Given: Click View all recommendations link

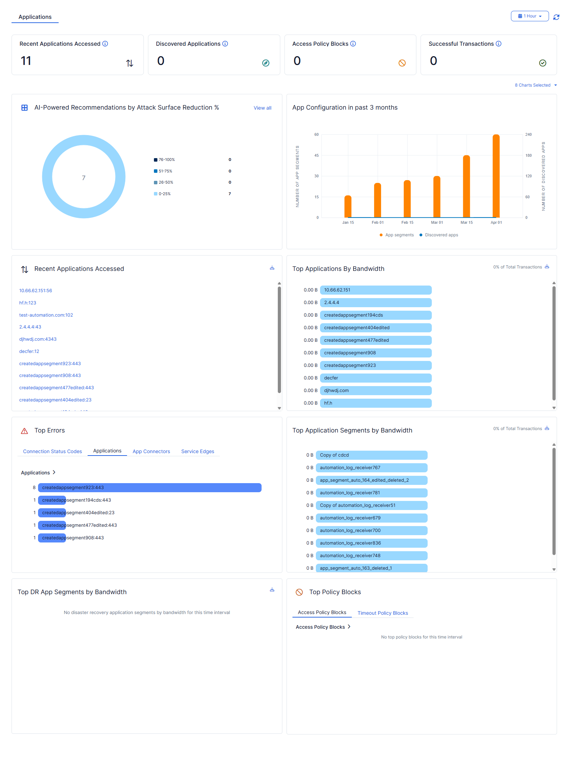Looking at the screenshot, I should tap(262, 108).
